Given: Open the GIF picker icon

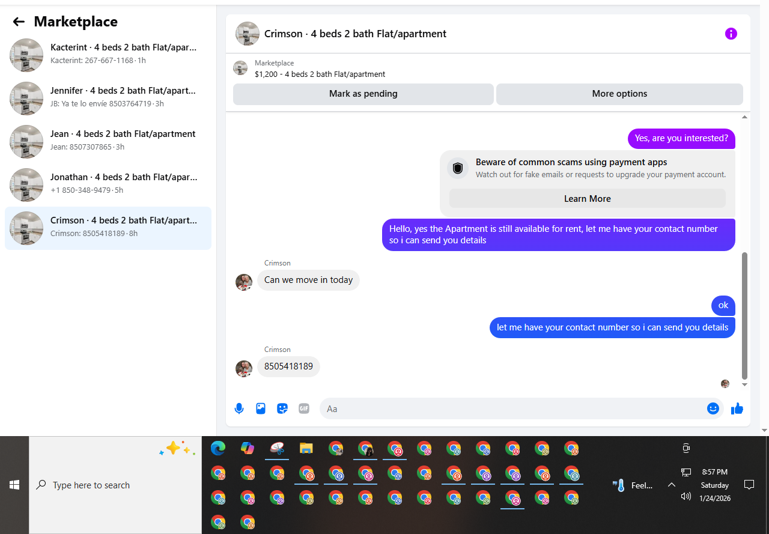Looking at the screenshot, I should tap(304, 408).
